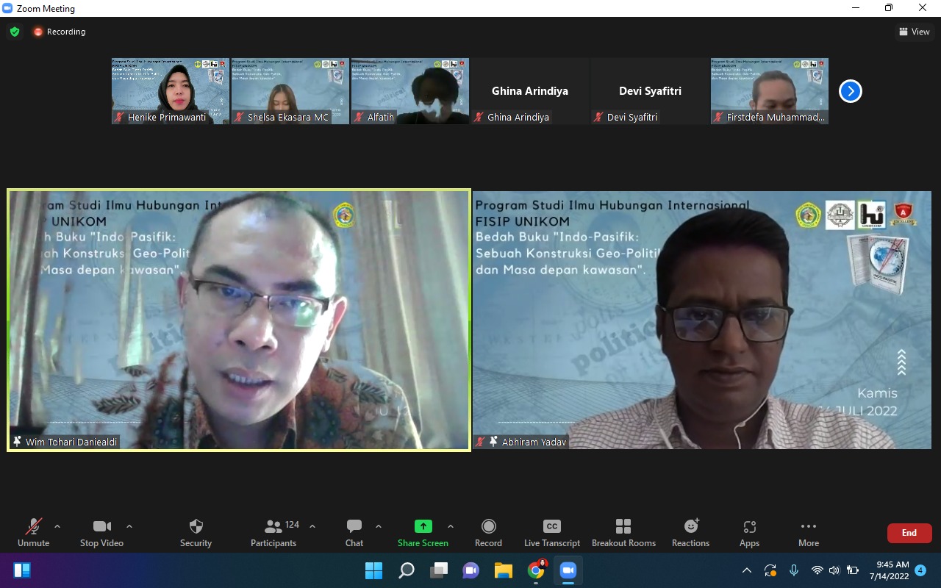Viewport: 941px width, 588px height.
Task: Click the green encryption shield icon
Action: 15,32
